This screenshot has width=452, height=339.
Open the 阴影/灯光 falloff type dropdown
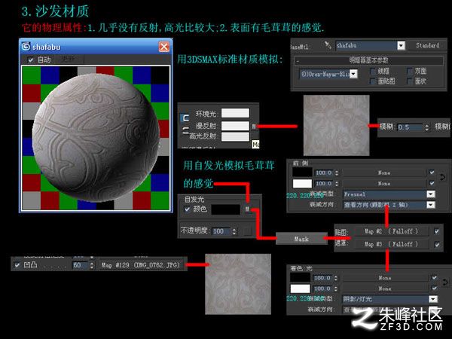tap(433, 299)
